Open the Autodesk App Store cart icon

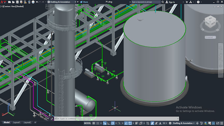pos(186,2)
